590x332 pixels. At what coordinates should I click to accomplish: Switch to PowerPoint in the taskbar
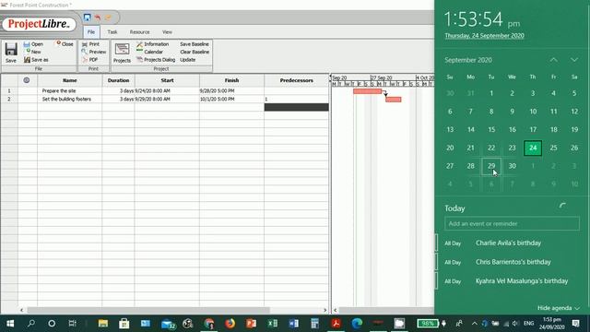(251, 324)
